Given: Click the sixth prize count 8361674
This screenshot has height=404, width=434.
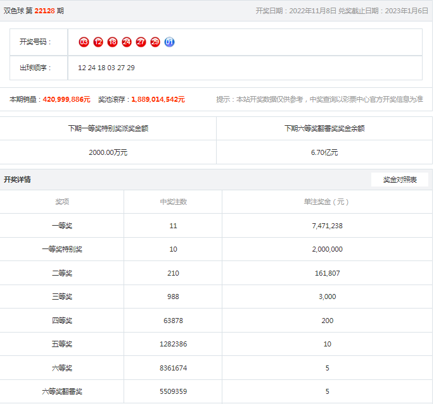Looking at the screenshot, I should 173,369.
